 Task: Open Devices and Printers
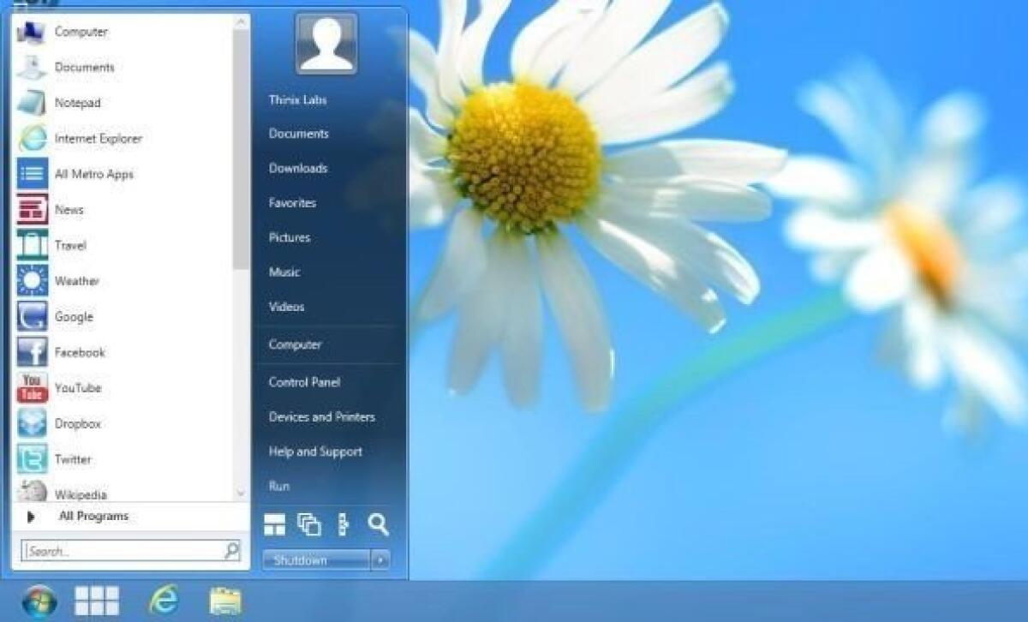320,416
